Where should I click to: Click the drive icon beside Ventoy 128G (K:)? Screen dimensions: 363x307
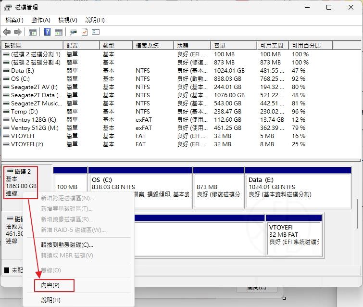(x=6, y=120)
